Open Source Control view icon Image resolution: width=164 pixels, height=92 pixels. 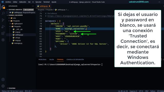[x=3, y=20]
